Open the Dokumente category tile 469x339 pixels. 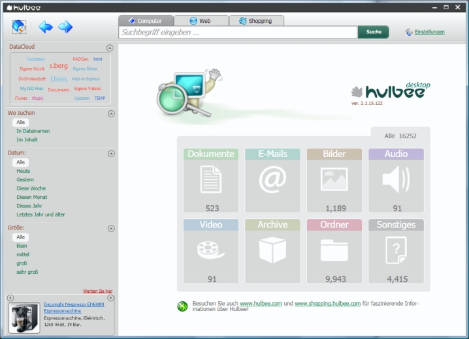click(211, 181)
